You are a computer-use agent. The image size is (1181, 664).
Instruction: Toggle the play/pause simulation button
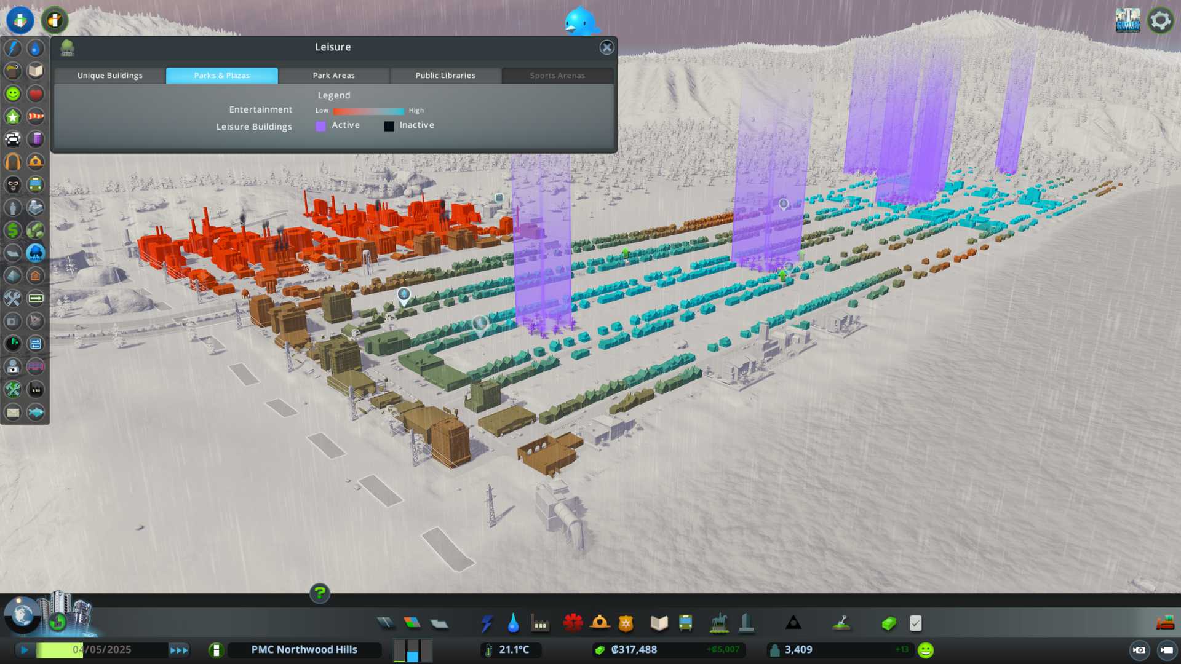[25, 650]
